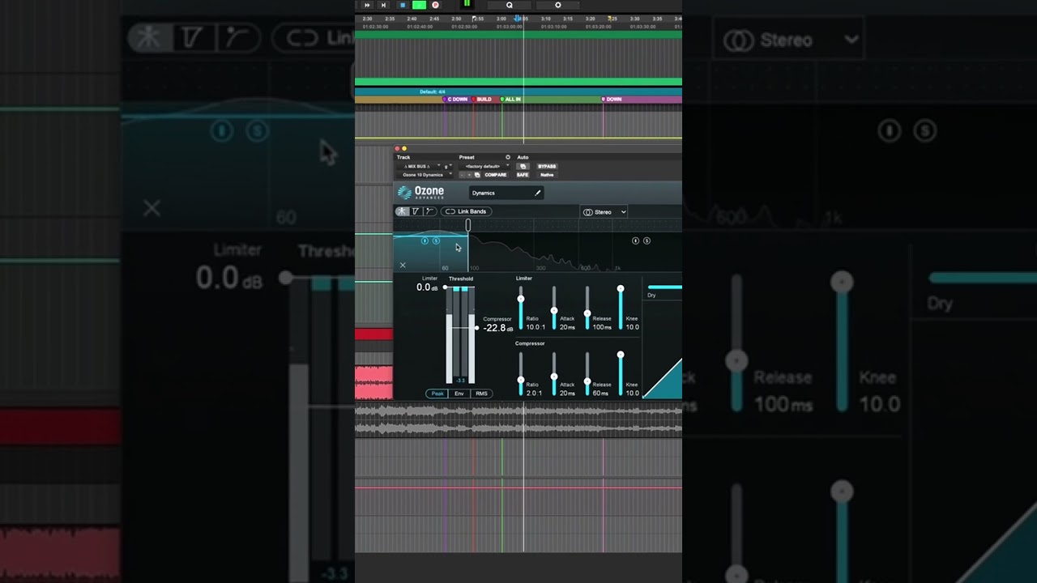
Task: Click the Compressor Attack slider
Action: tap(554, 374)
